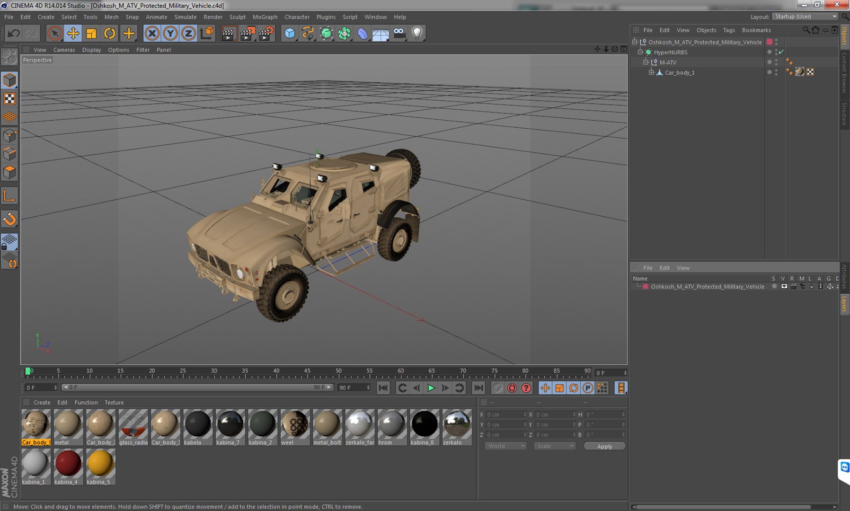Select the kabina_5 yellow material
Image resolution: width=850 pixels, height=511 pixels.
(x=100, y=467)
